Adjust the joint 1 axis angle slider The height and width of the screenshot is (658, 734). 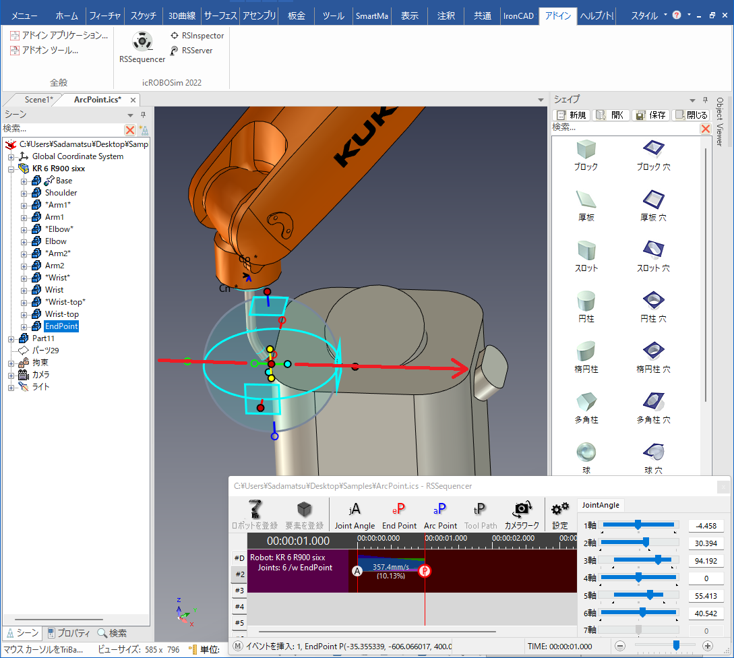[x=638, y=525]
